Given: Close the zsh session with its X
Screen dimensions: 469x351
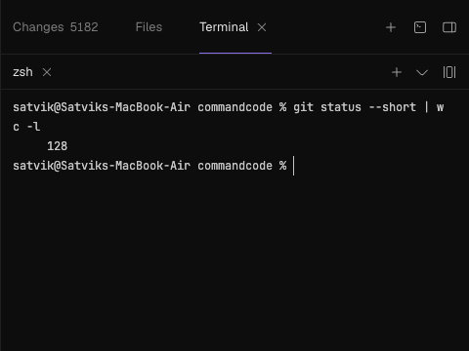Looking at the screenshot, I should (47, 72).
